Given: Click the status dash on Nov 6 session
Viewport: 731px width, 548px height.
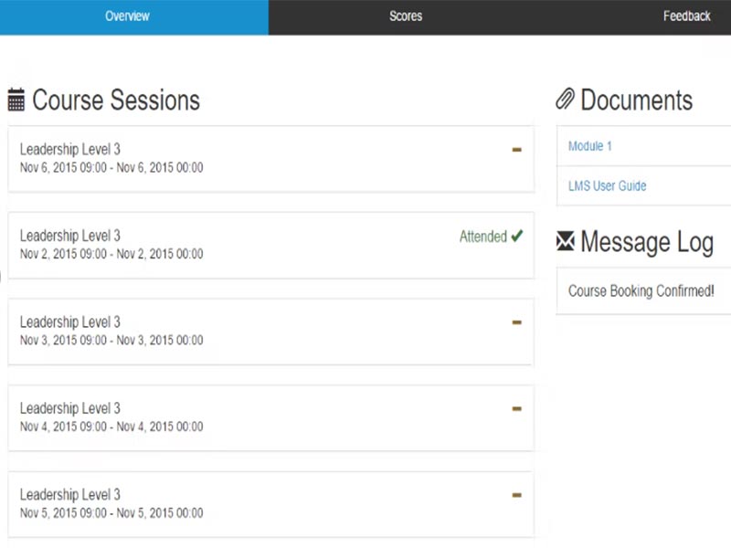Looking at the screenshot, I should (x=517, y=150).
